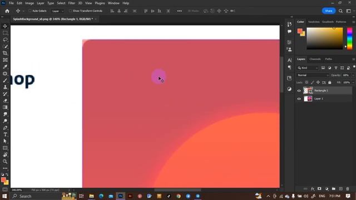Select the Eyedropper tool
The image size is (356, 200).
(5, 67)
